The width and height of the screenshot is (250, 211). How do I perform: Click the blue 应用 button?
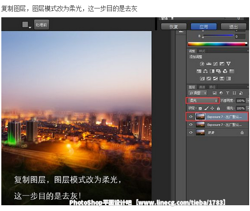(204, 27)
